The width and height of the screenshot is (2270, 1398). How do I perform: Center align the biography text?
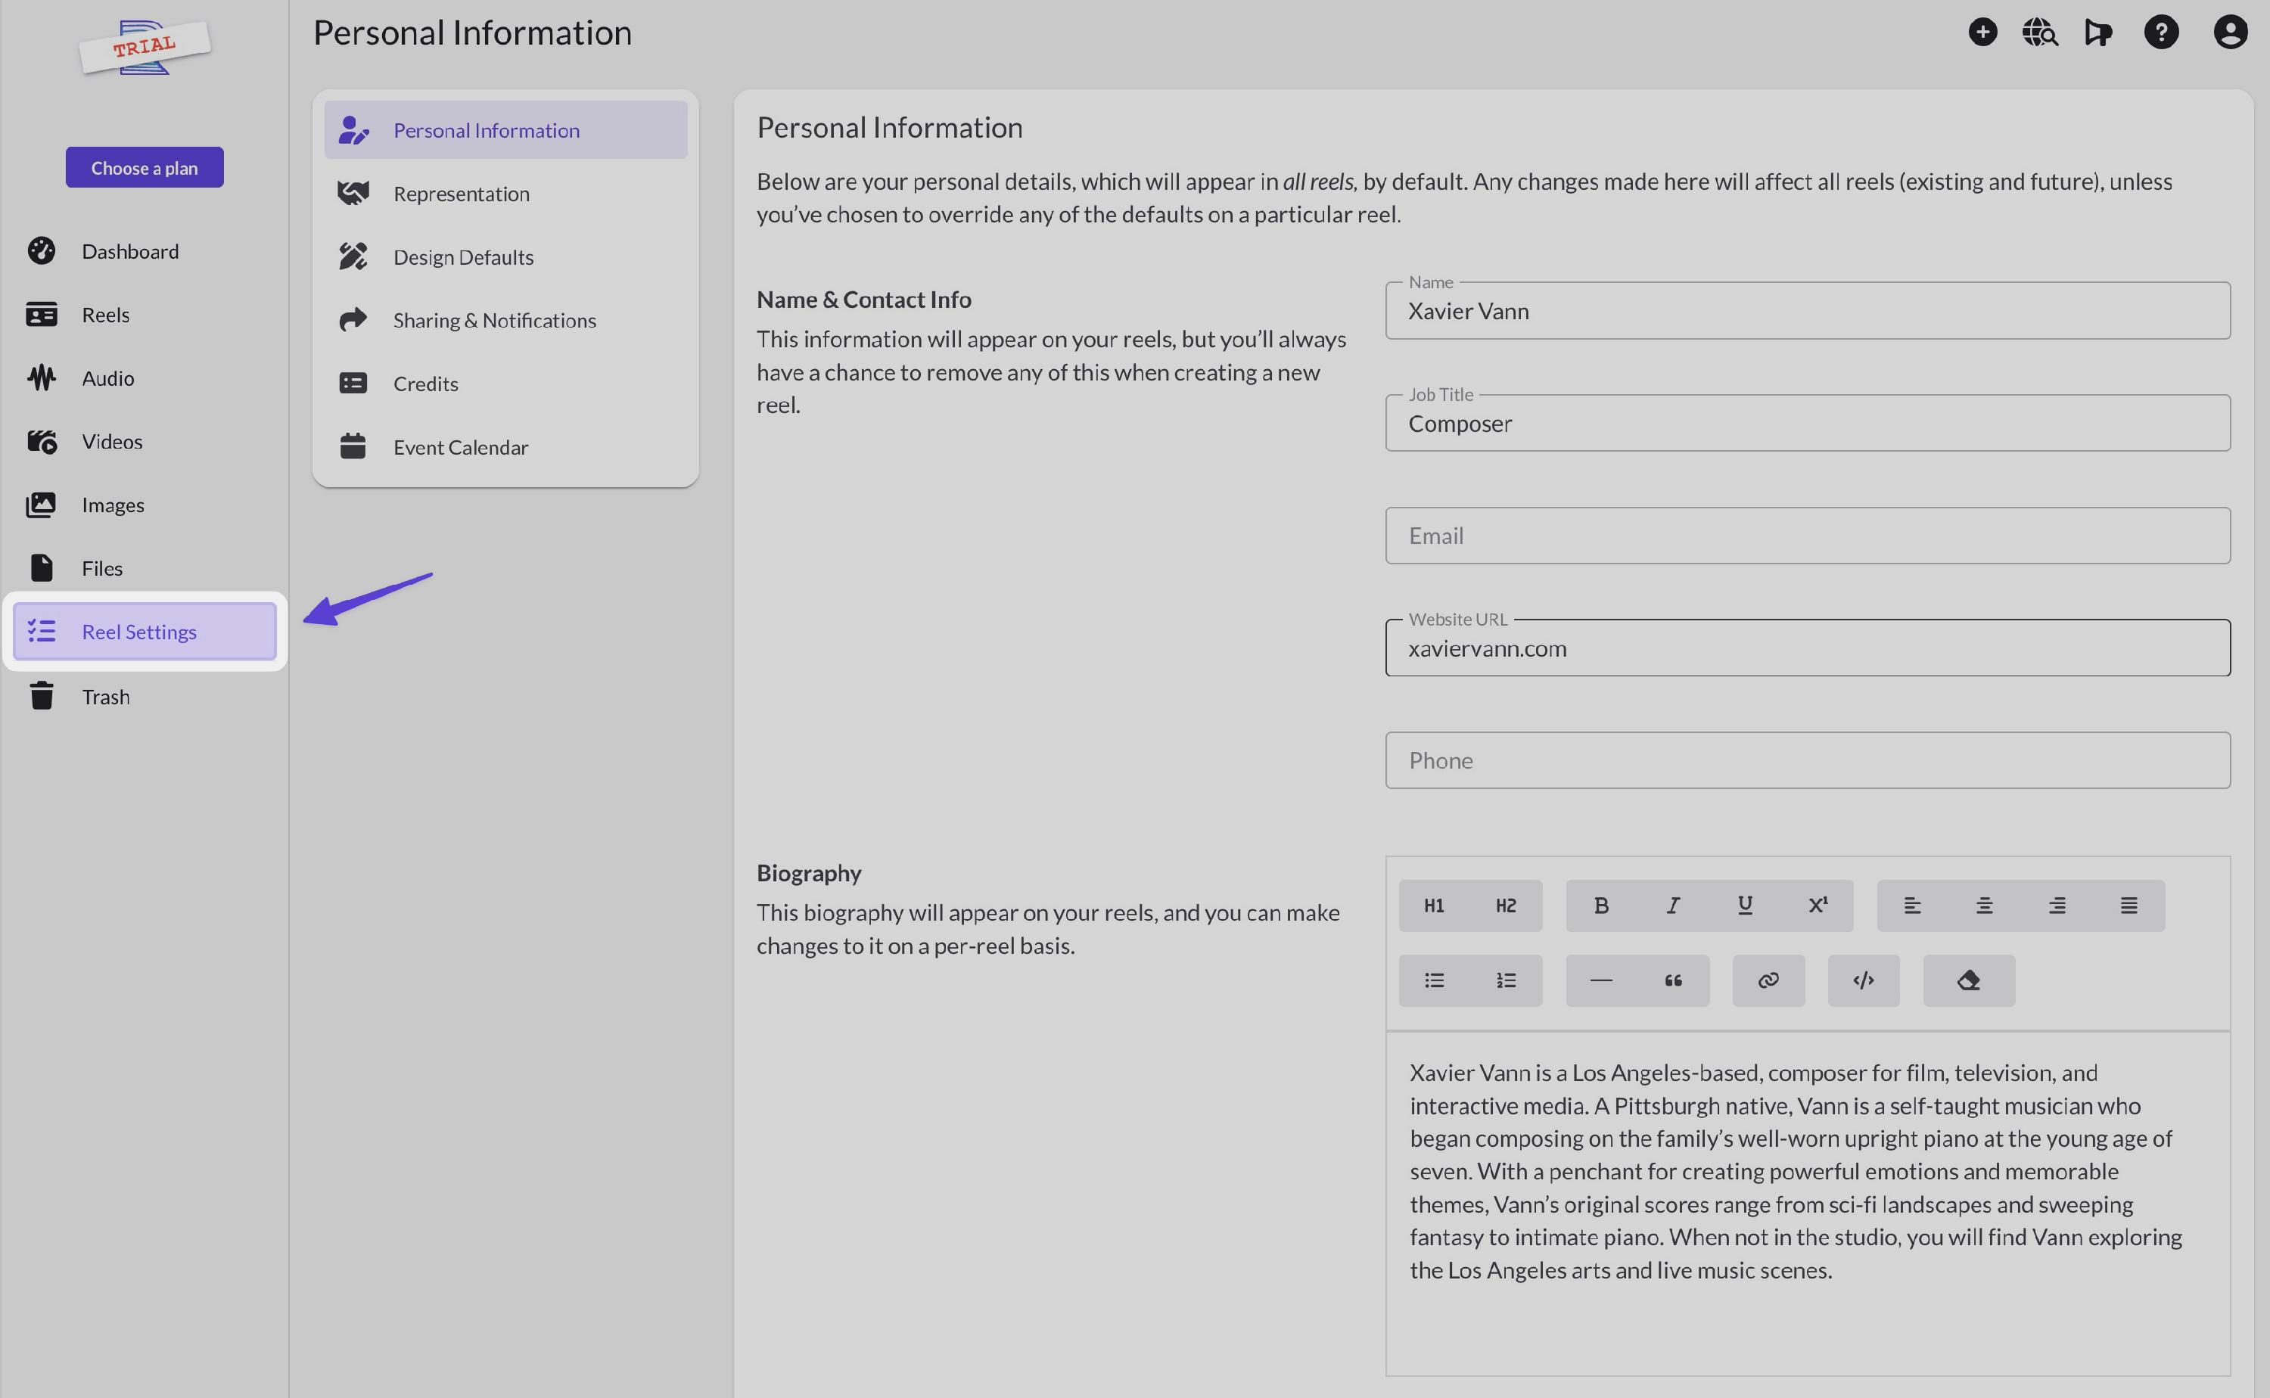(x=1983, y=906)
